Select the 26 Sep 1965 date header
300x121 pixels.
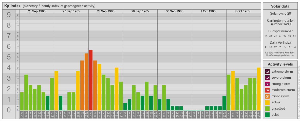click(x=37, y=11)
